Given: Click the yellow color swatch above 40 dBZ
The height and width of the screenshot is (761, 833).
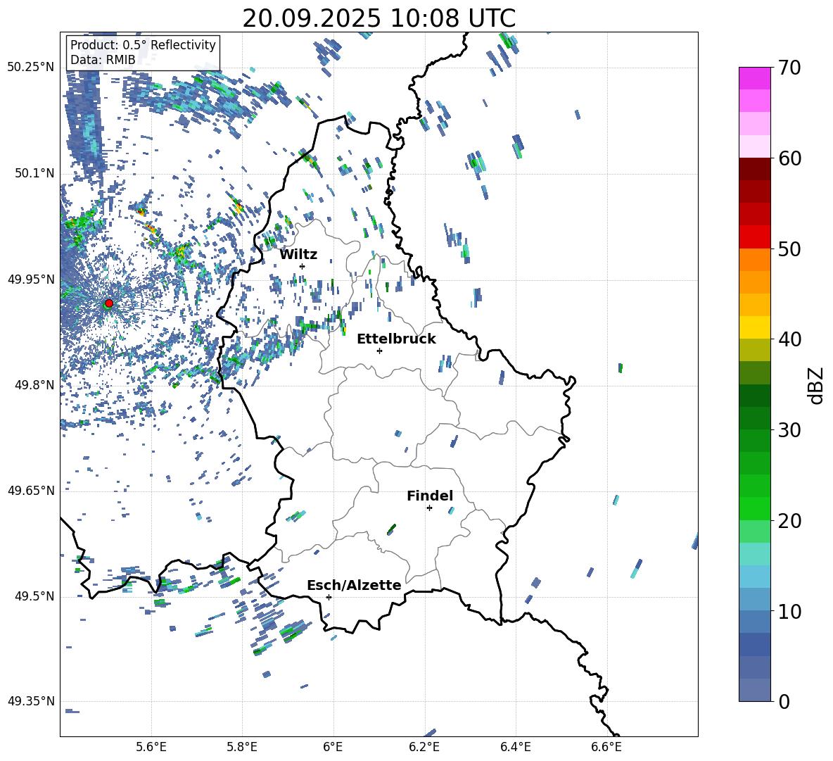Looking at the screenshot, I should [x=755, y=327].
